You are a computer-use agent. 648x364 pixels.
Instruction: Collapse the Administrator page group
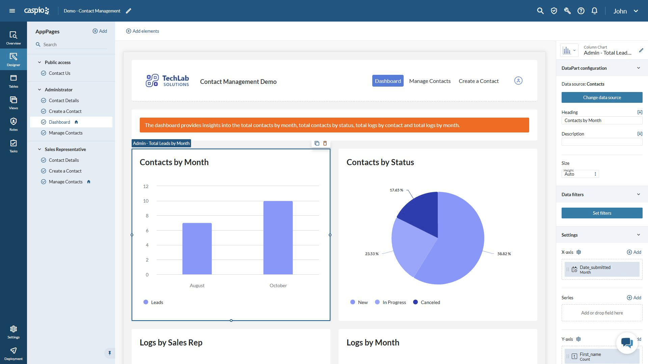tap(39, 90)
